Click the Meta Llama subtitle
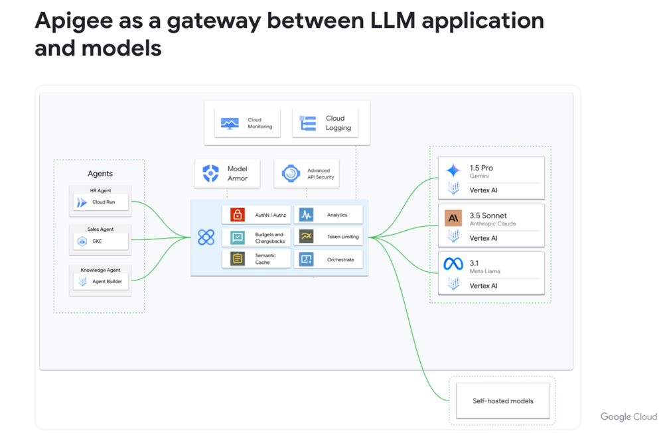Image resolution: width=663 pixels, height=433 pixels. pos(484,271)
